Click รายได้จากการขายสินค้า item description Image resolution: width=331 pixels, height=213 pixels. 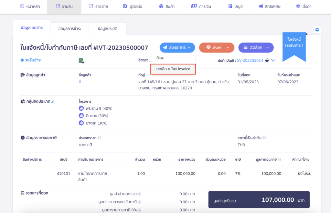click(x=92, y=177)
